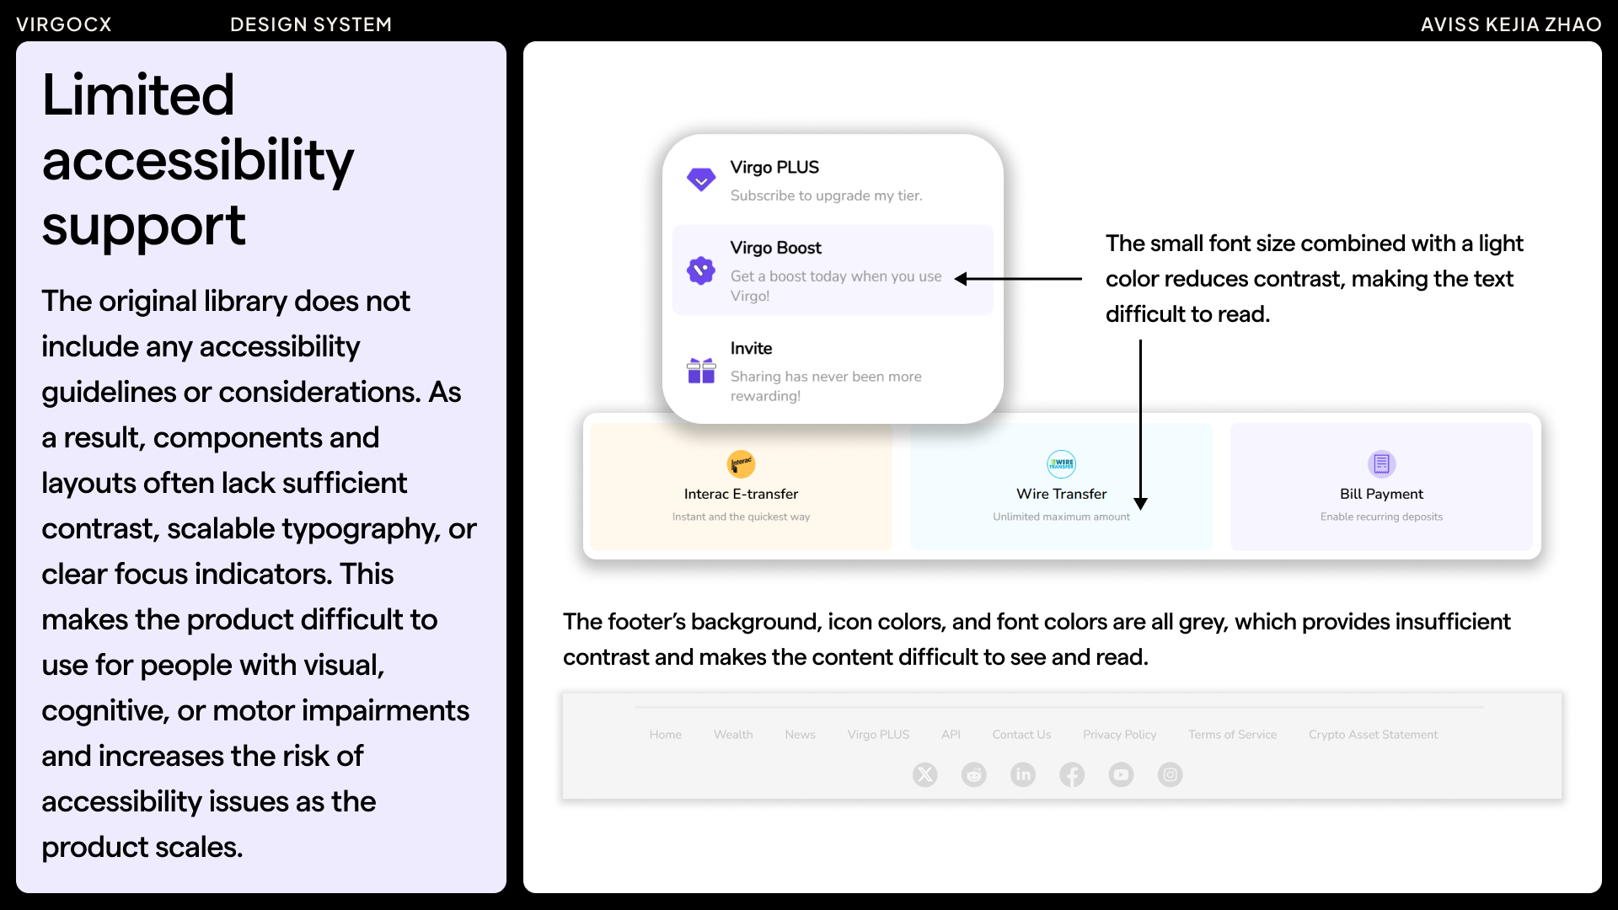1618x910 pixels.
Task: Click the "The original library does not" paragraph
Action: (x=259, y=574)
